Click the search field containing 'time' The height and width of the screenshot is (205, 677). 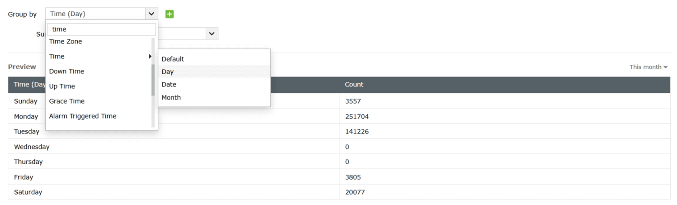tap(101, 29)
